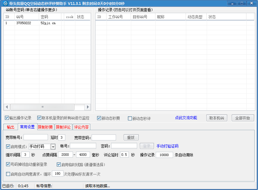Uncheck the 新动态秒赞 option

point(99,118)
